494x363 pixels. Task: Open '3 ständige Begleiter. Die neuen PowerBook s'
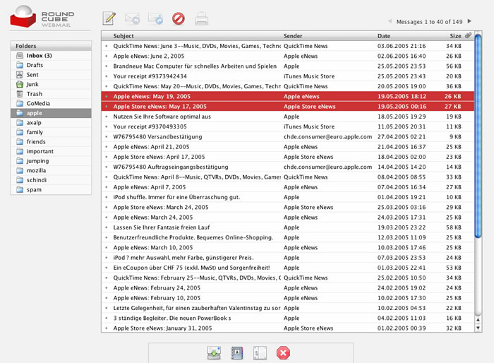(x=288, y=319)
